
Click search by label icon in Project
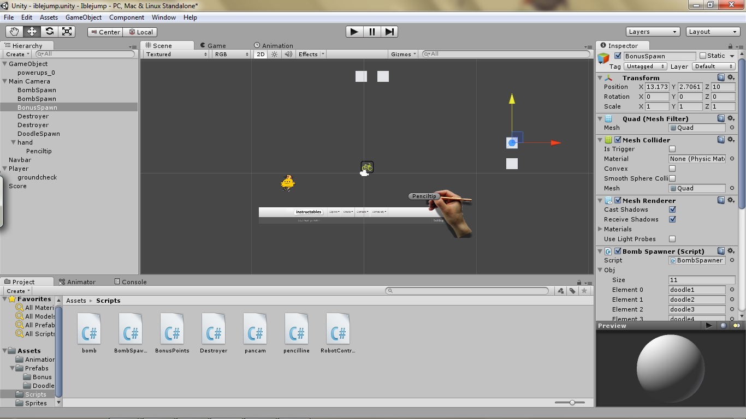pos(572,291)
